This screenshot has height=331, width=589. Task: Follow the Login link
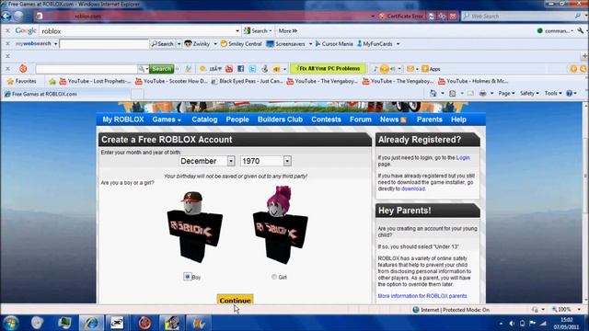coord(463,157)
